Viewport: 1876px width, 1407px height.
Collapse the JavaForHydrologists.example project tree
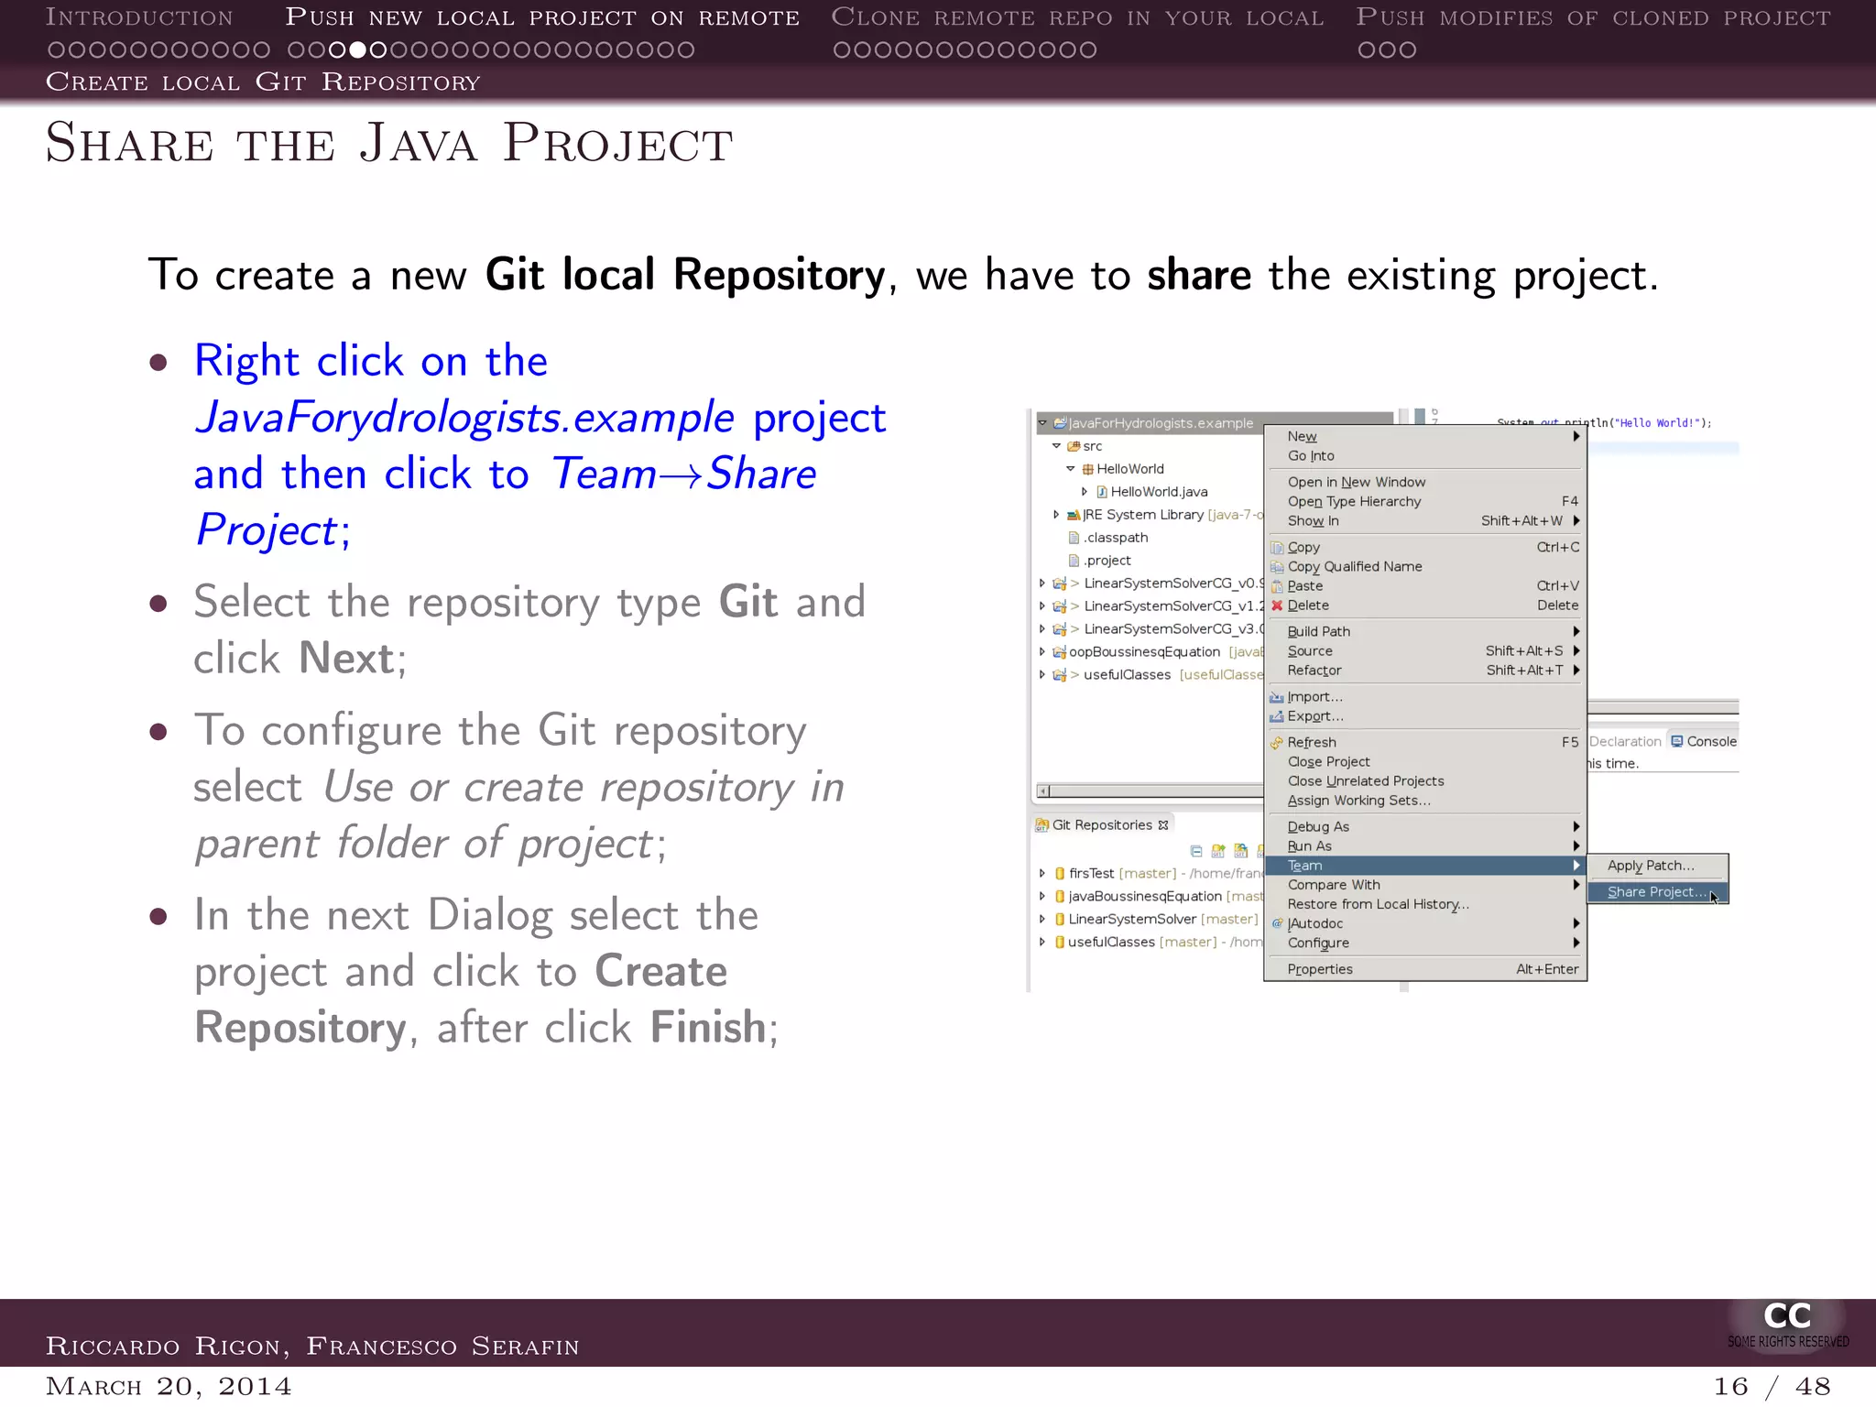point(1042,423)
